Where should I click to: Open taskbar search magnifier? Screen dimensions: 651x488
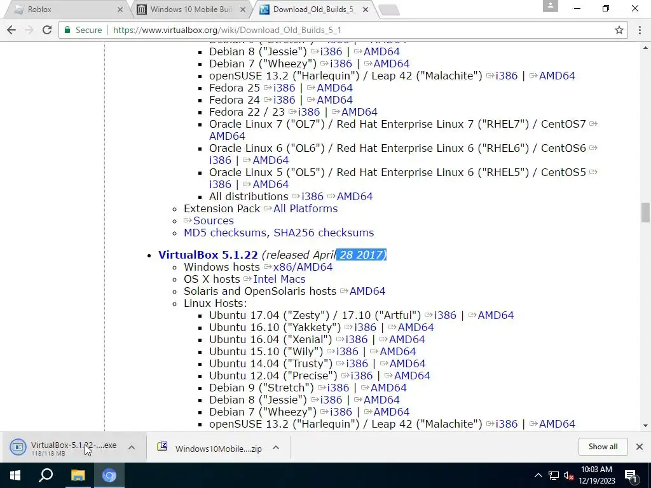click(46, 475)
